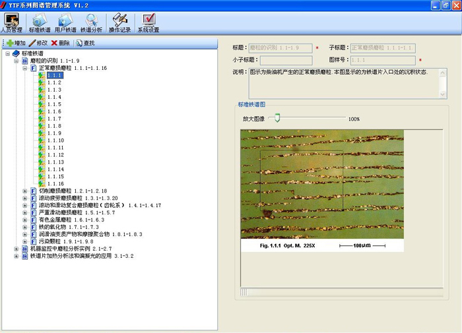The image size is (462, 333).
Task: Click the red X 删除 delete button
Action: coord(60,43)
